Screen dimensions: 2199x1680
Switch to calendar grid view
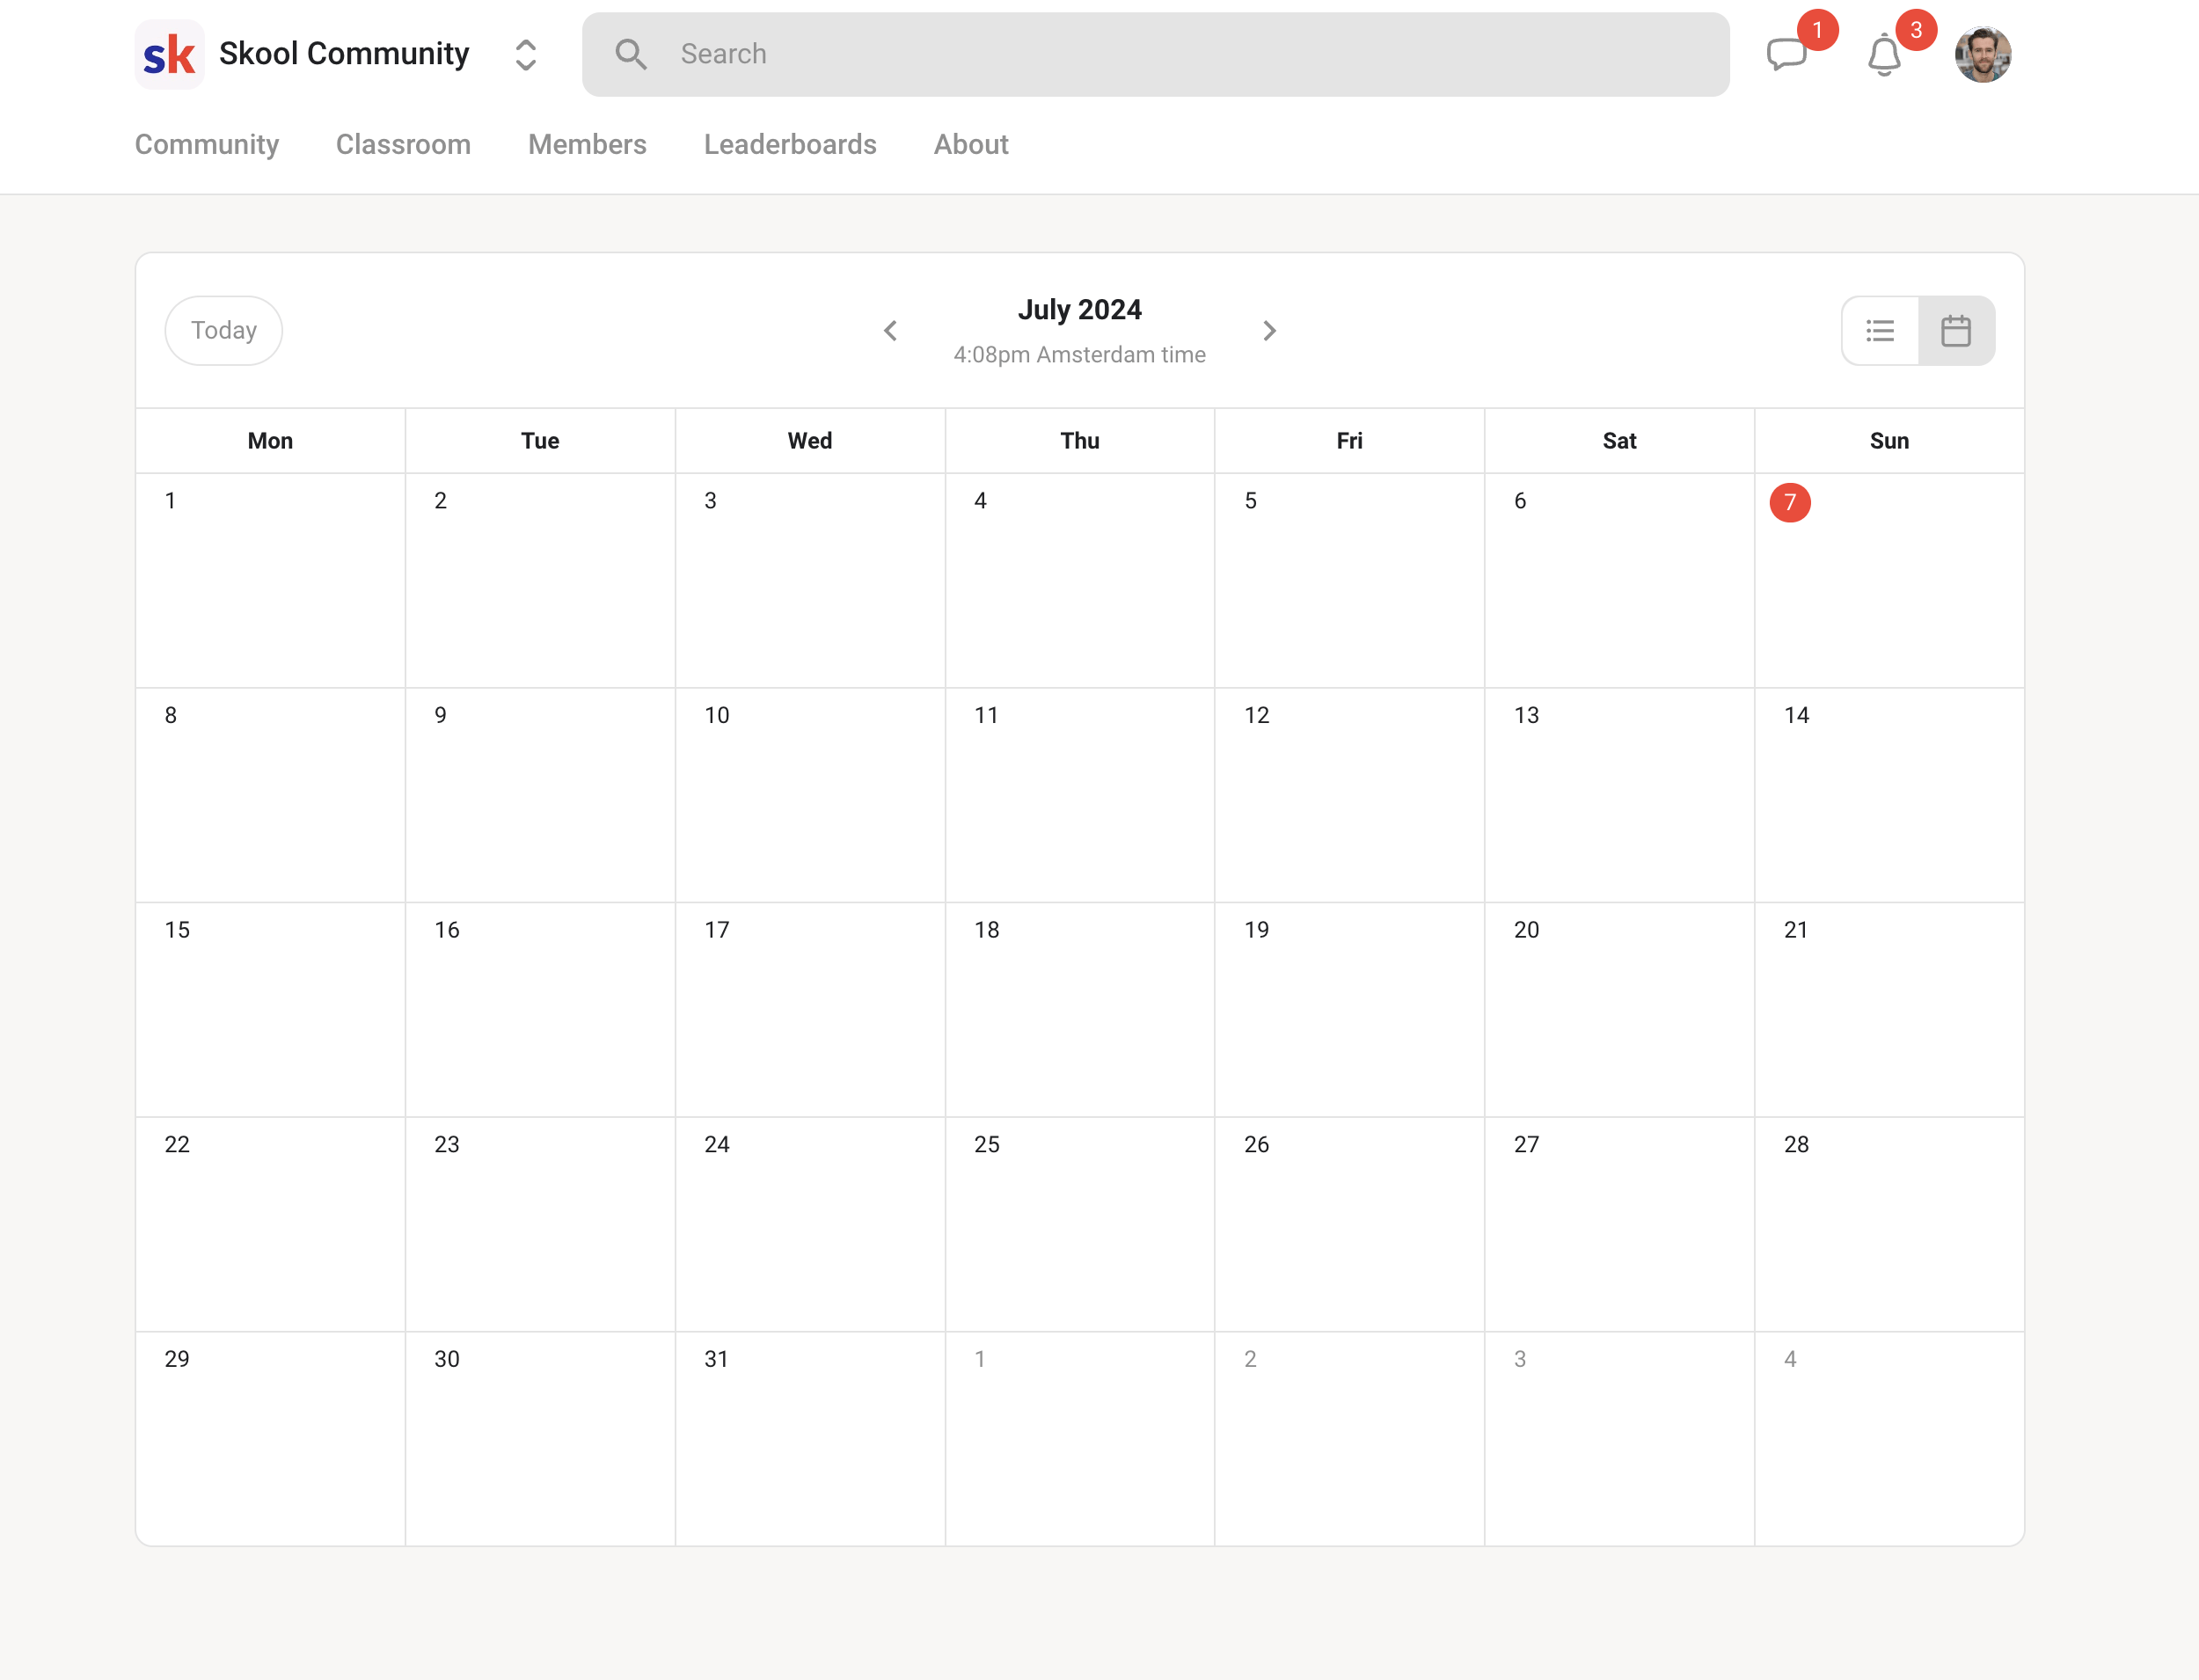(x=1956, y=330)
